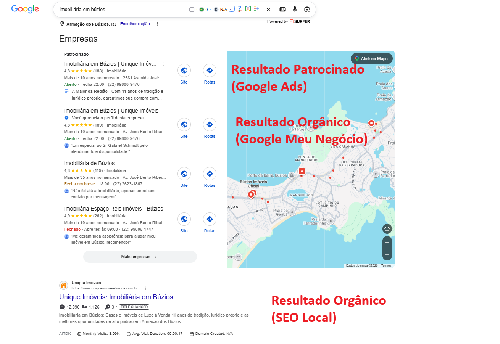The height and width of the screenshot is (344, 500).
Task: Zoom out on the map
Action: click(387, 255)
